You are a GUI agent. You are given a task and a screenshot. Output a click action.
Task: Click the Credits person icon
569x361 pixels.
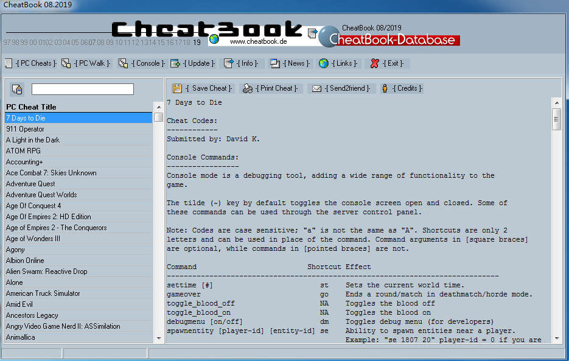[385, 88]
